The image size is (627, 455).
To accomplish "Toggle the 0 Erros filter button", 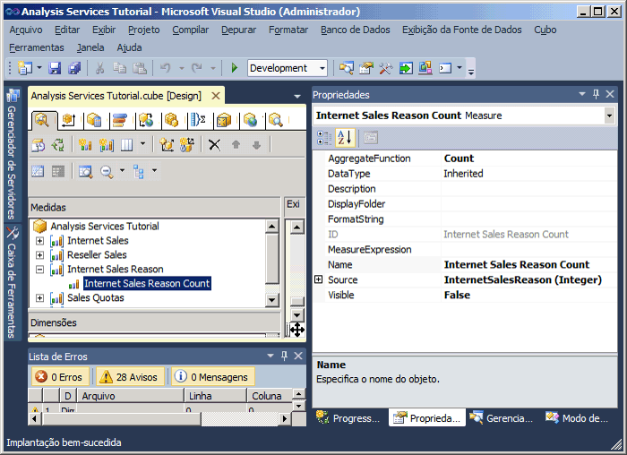I will coord(58,377).
